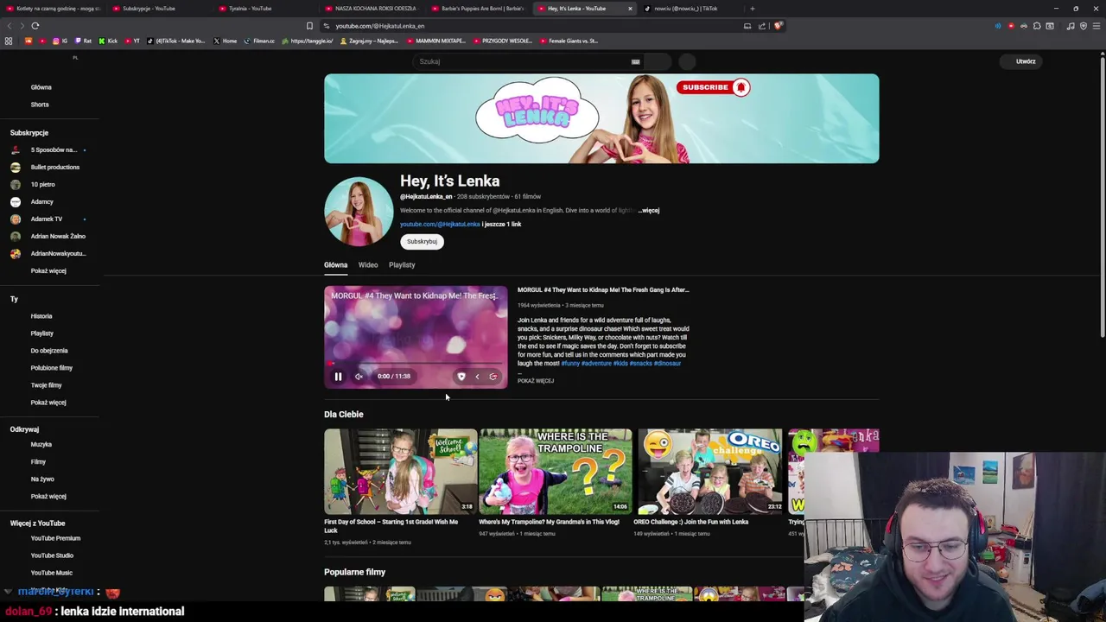Screen dimensions: 1106x622
Task: Open the Where's My Trampoline video thumbnail
Action: coord(556,472)
